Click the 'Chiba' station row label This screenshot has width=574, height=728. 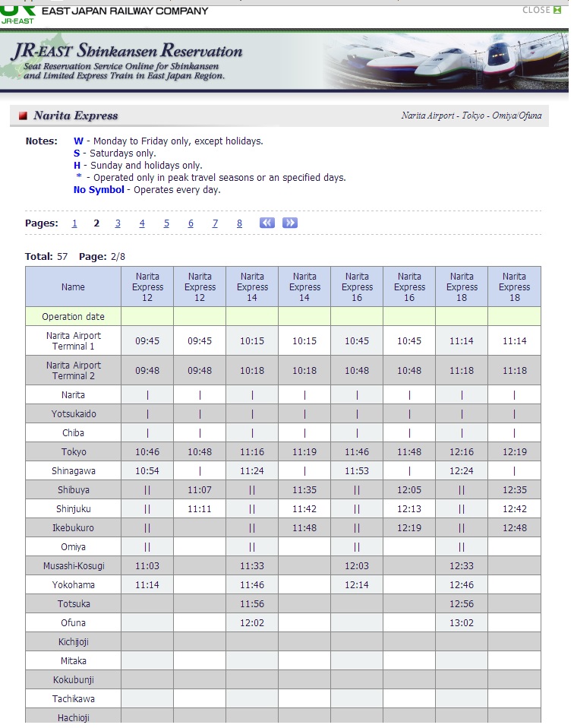click(74, 432)
